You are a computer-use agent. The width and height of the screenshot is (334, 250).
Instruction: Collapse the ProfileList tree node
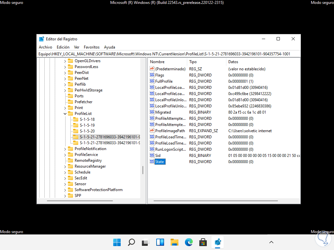65,114
